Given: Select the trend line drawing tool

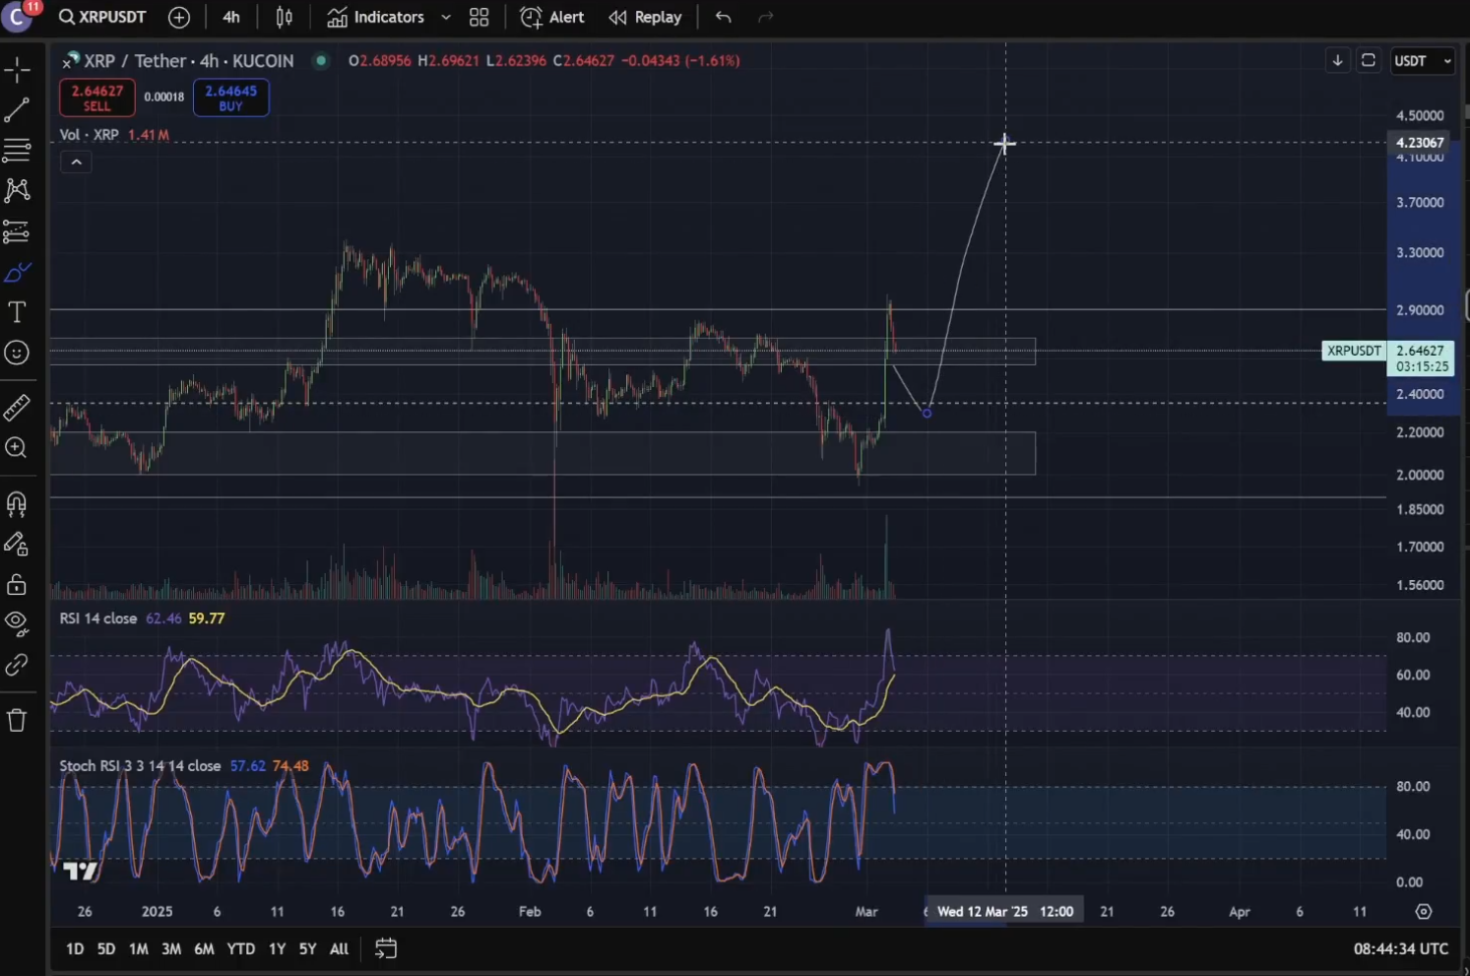Looking at the screenshot, I should [17, 110].
